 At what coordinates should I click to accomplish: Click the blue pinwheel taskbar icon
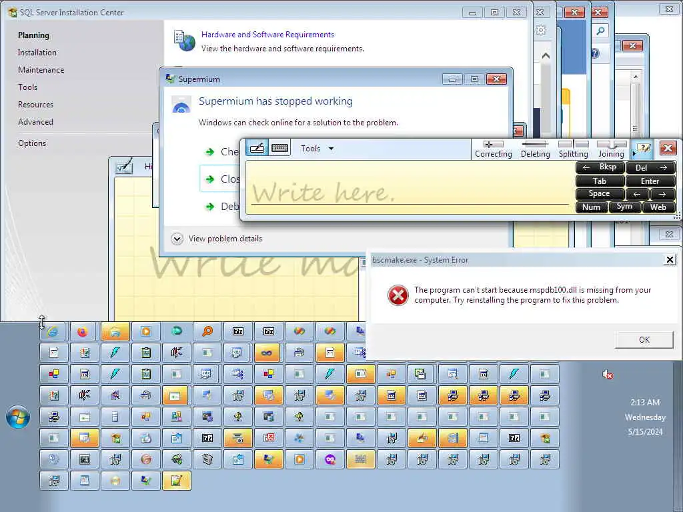click(x=299, y=439)
